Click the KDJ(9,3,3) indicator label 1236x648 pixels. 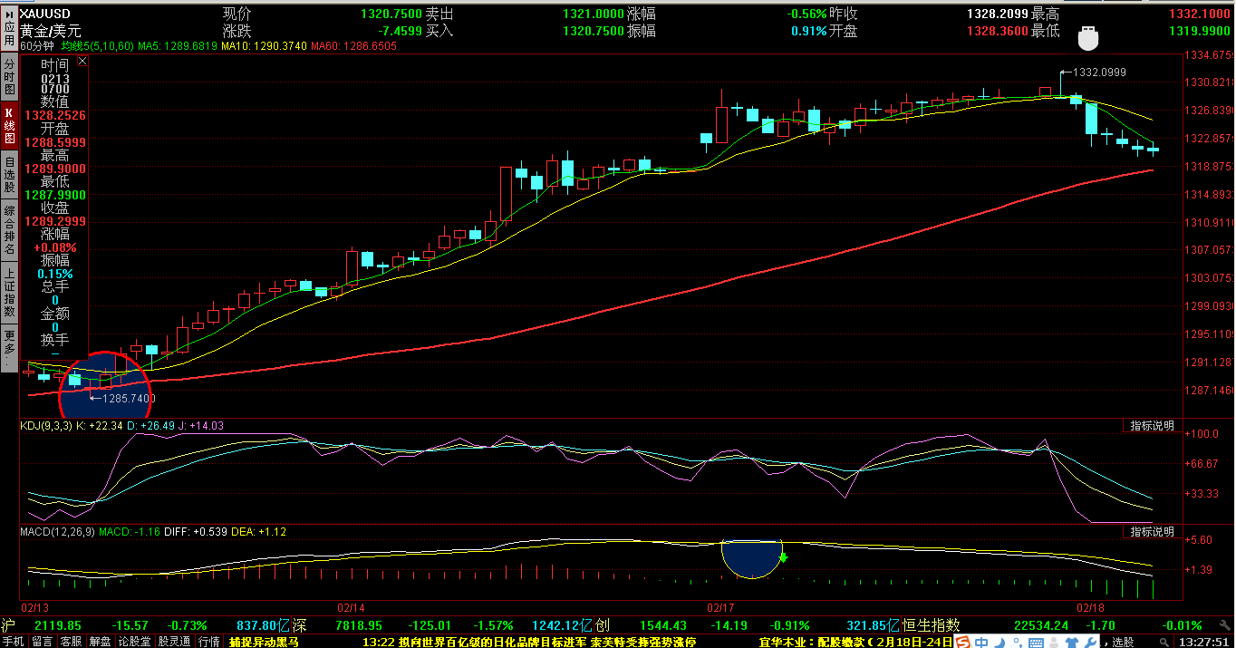click(x=45, y=426)
